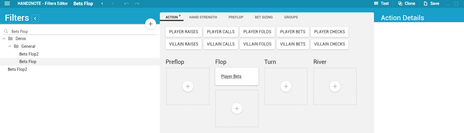Add an action to the River slot
The image size is (464, 133).
[335, 86]
